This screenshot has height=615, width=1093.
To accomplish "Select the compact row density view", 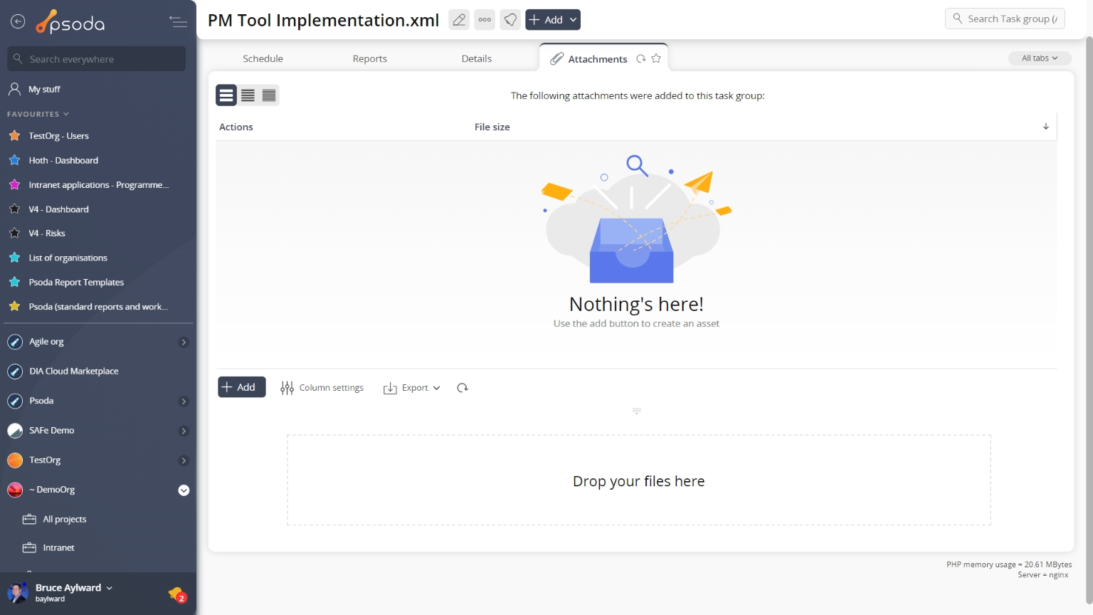I will [269, 95].
